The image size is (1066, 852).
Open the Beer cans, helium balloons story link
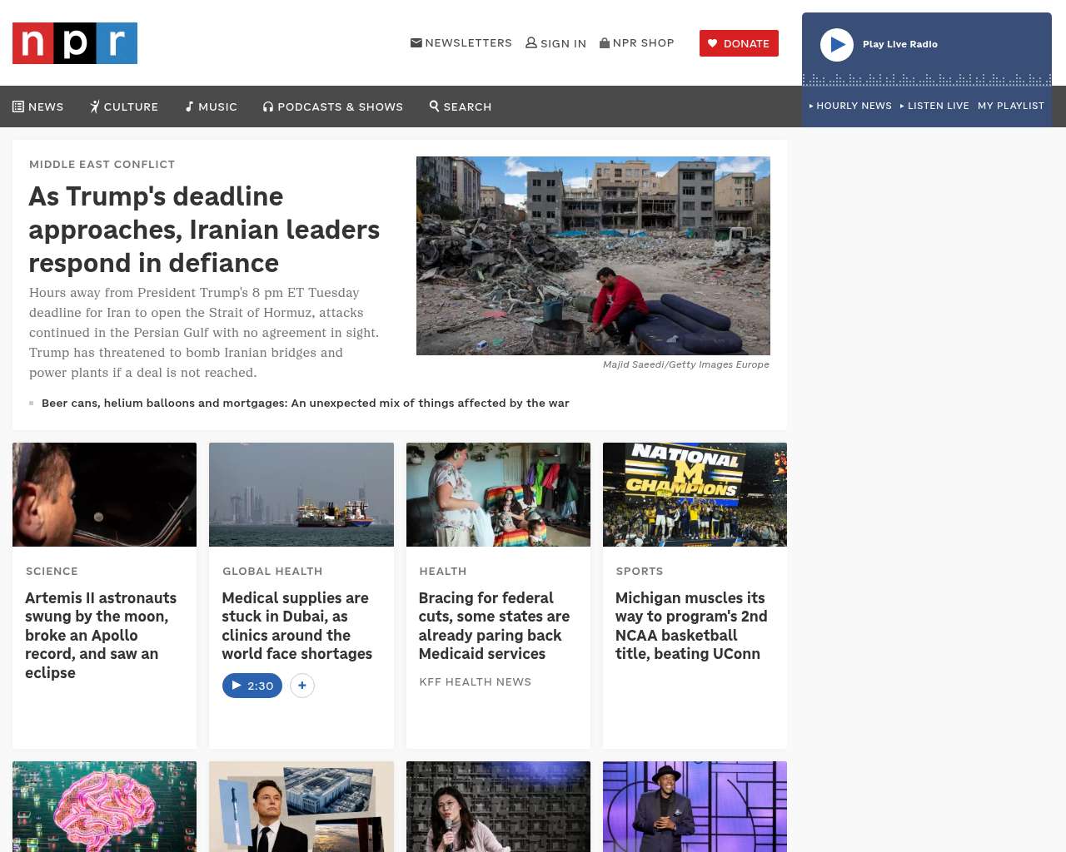(x=305, y=403)
